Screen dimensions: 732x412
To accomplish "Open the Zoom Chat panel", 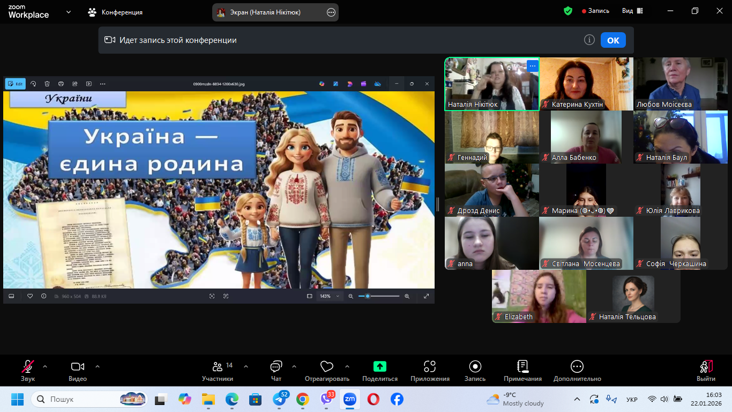I will (276, 371).
